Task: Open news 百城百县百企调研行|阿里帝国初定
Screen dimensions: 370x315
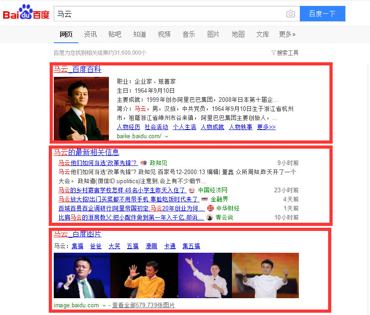Action: coord(131,208)
